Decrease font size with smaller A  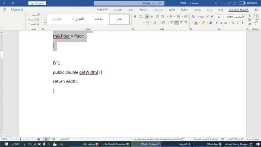(x=208, y=17)
